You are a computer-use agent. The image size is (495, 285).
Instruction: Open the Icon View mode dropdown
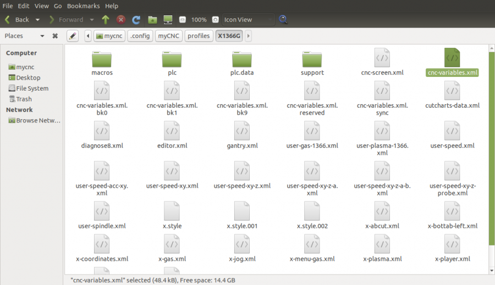[x=248, y=20]
